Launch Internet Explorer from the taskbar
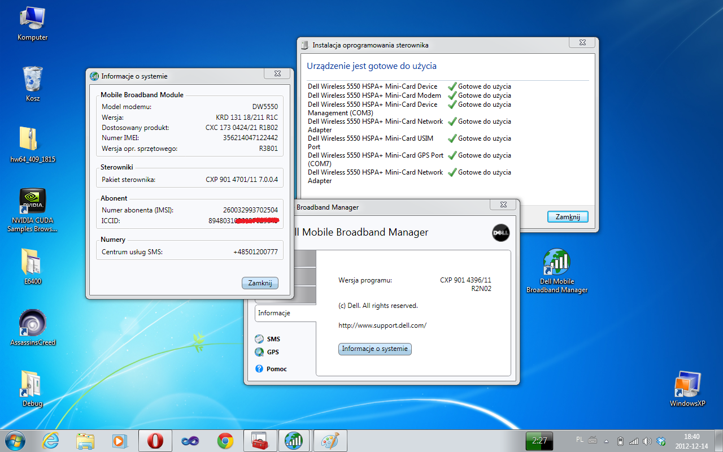The height and width of the screenshot is (452, 723). (x=51, y=441)
